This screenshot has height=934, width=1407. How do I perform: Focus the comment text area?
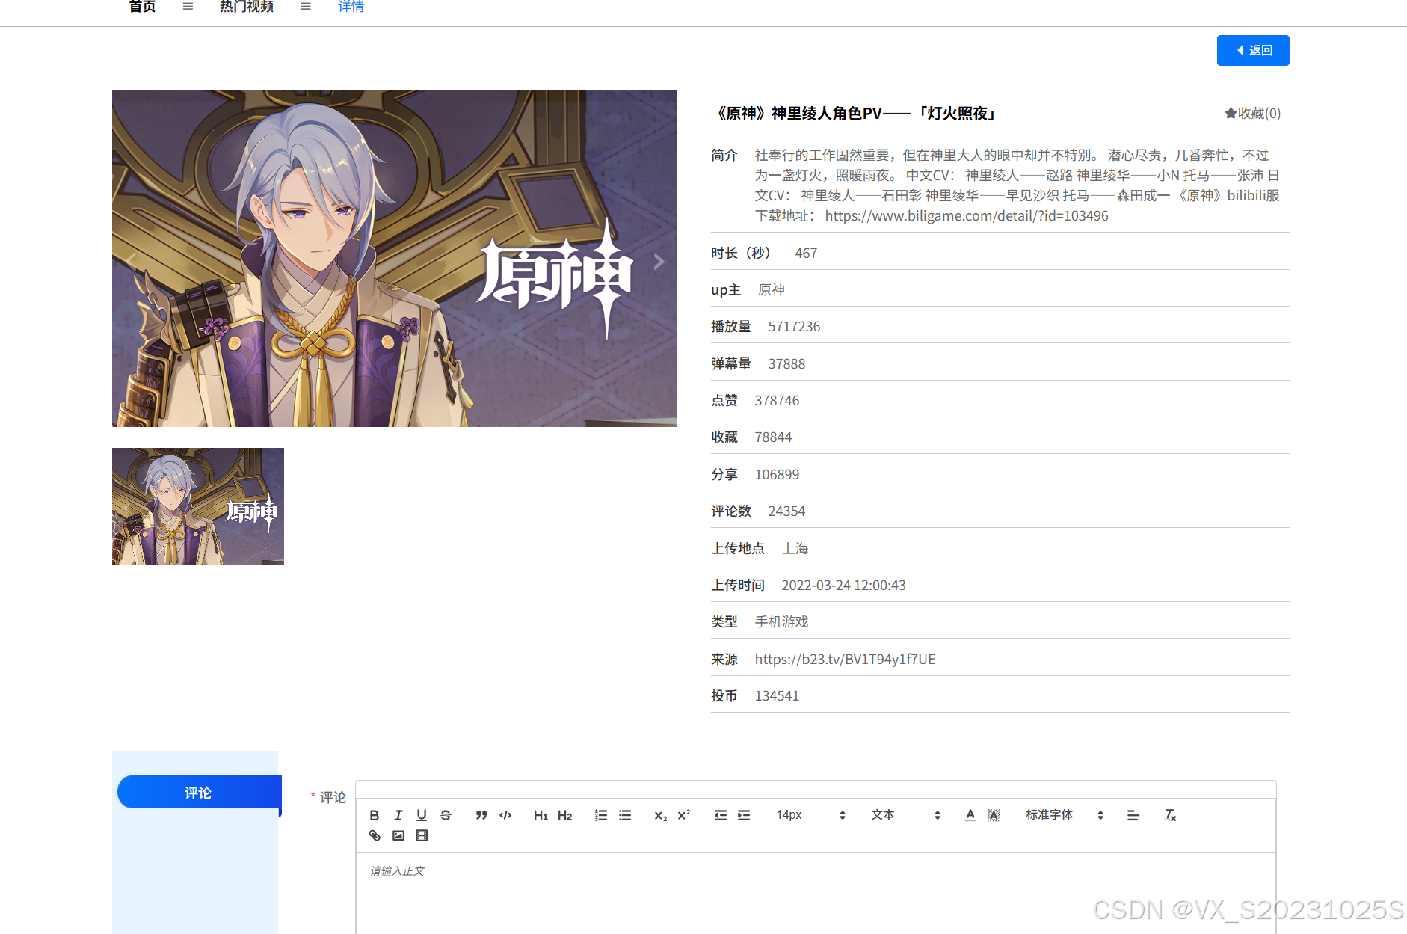pos(816,893)
